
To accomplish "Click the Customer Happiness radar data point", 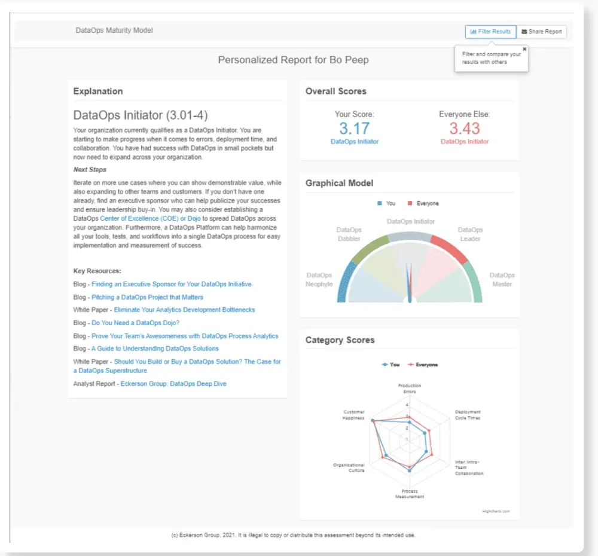I will click(373, 421).
